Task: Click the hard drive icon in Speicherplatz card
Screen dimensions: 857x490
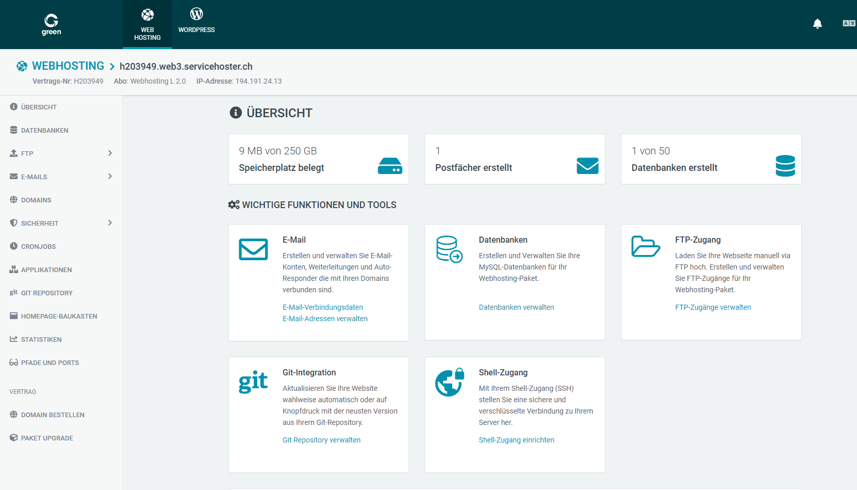Action: coord(390,166)
